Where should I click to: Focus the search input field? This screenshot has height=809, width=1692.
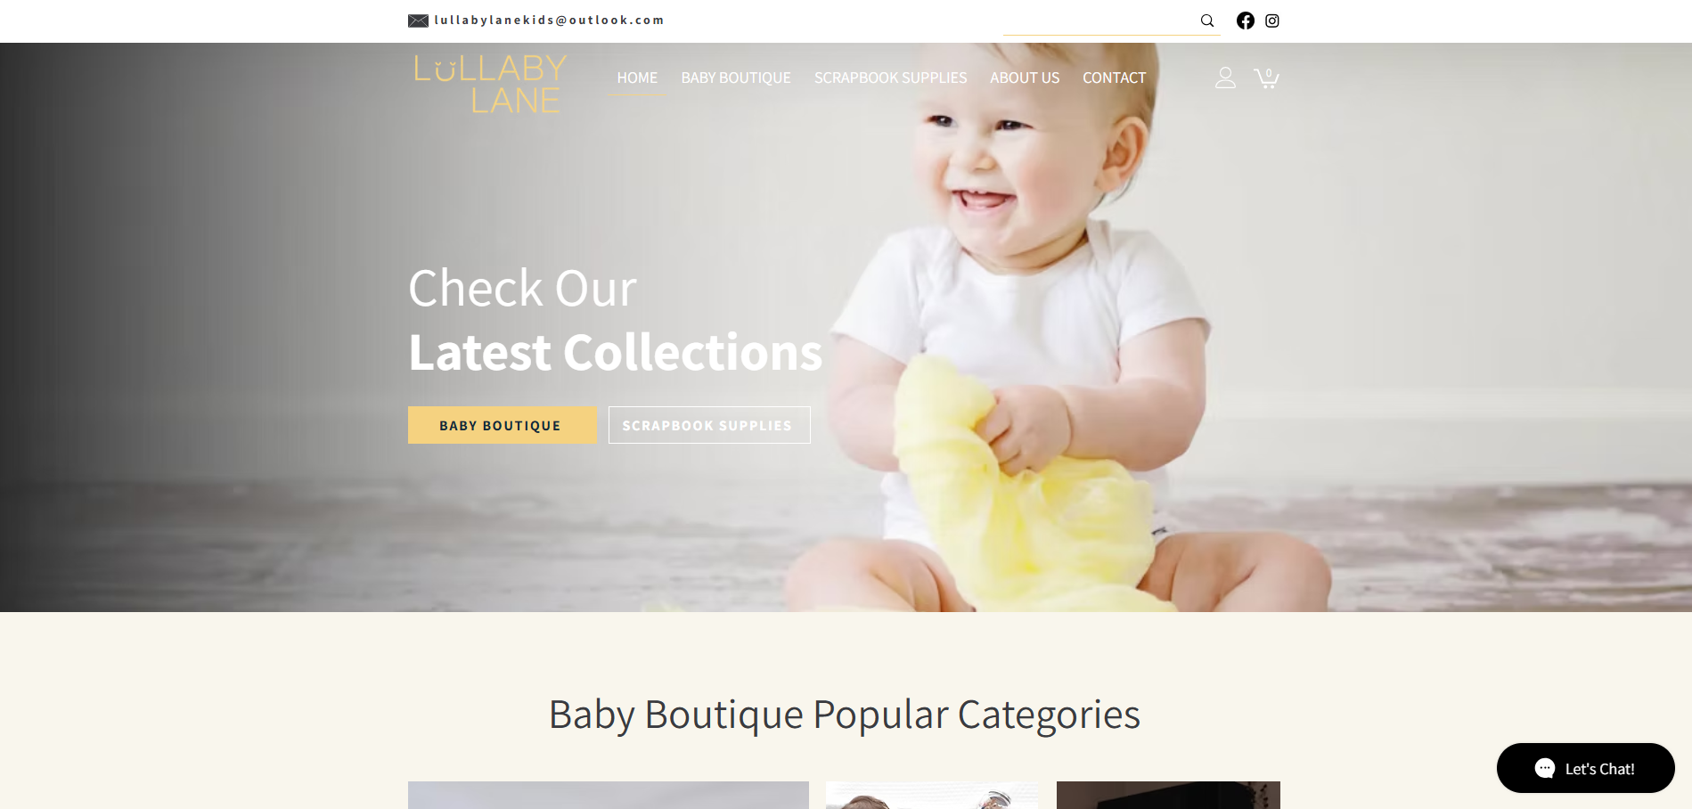pos(1100,20)
